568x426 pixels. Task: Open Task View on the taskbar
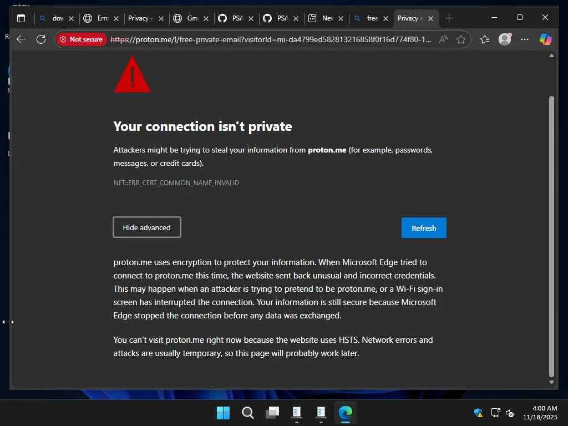coord(272,413)
